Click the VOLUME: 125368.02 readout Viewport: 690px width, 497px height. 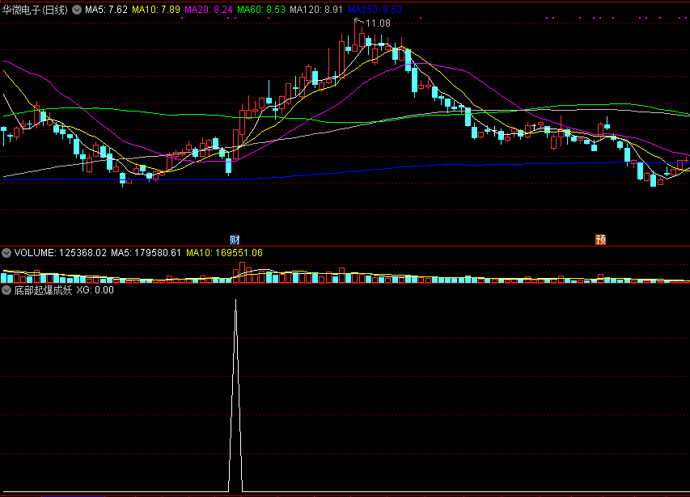61,253
